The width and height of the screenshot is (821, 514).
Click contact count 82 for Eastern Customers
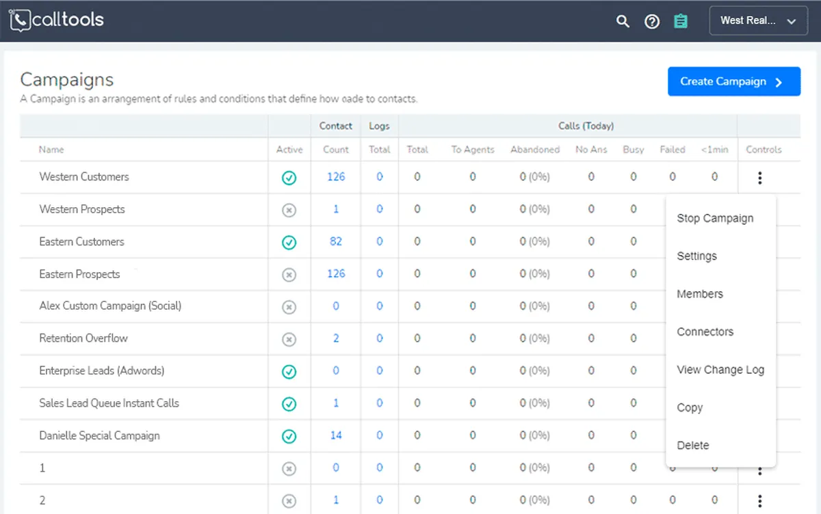(335, 241)
